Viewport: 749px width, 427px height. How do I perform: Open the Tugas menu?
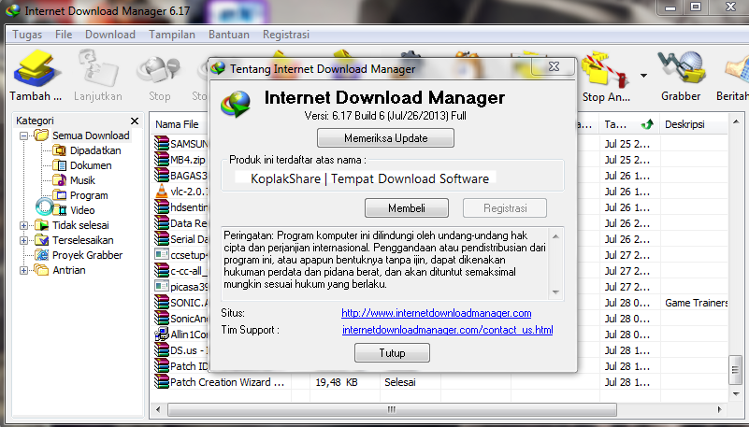(x=27, y=35)
